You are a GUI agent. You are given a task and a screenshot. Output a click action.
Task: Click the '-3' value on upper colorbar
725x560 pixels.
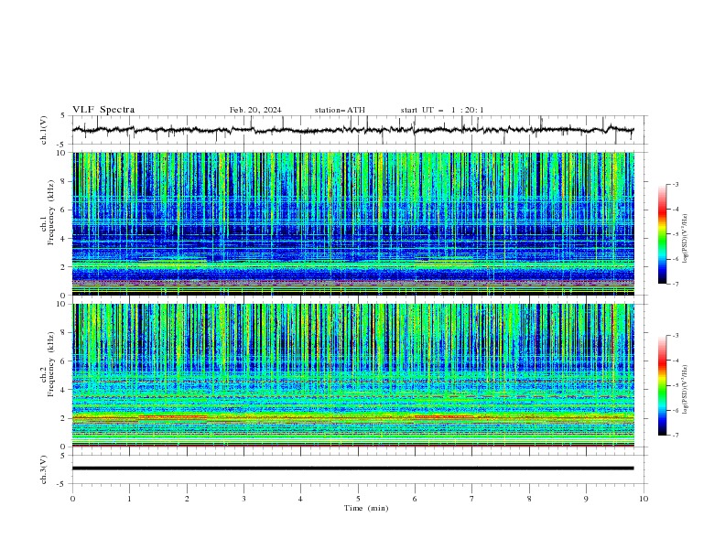(x=675, y=184)
